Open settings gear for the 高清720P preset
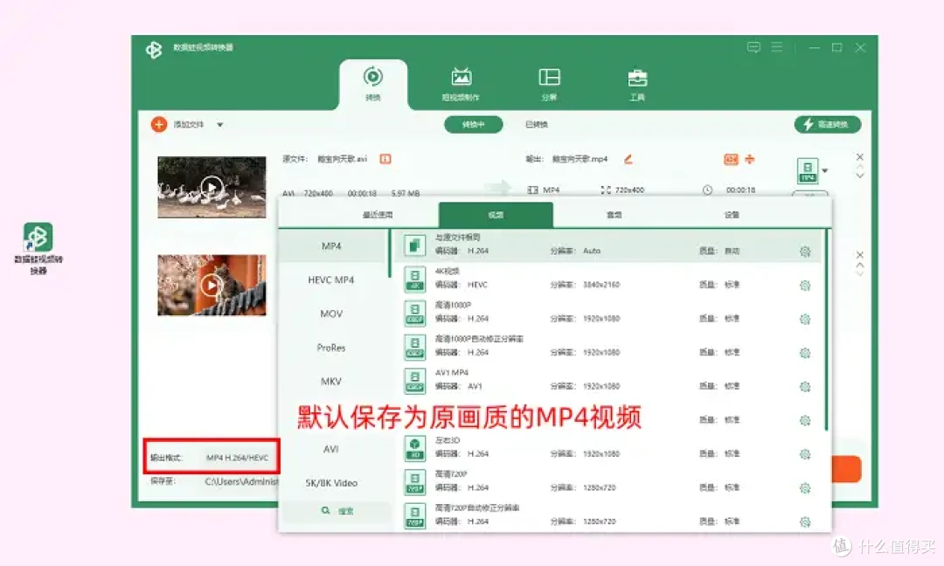 pos(805,487)
